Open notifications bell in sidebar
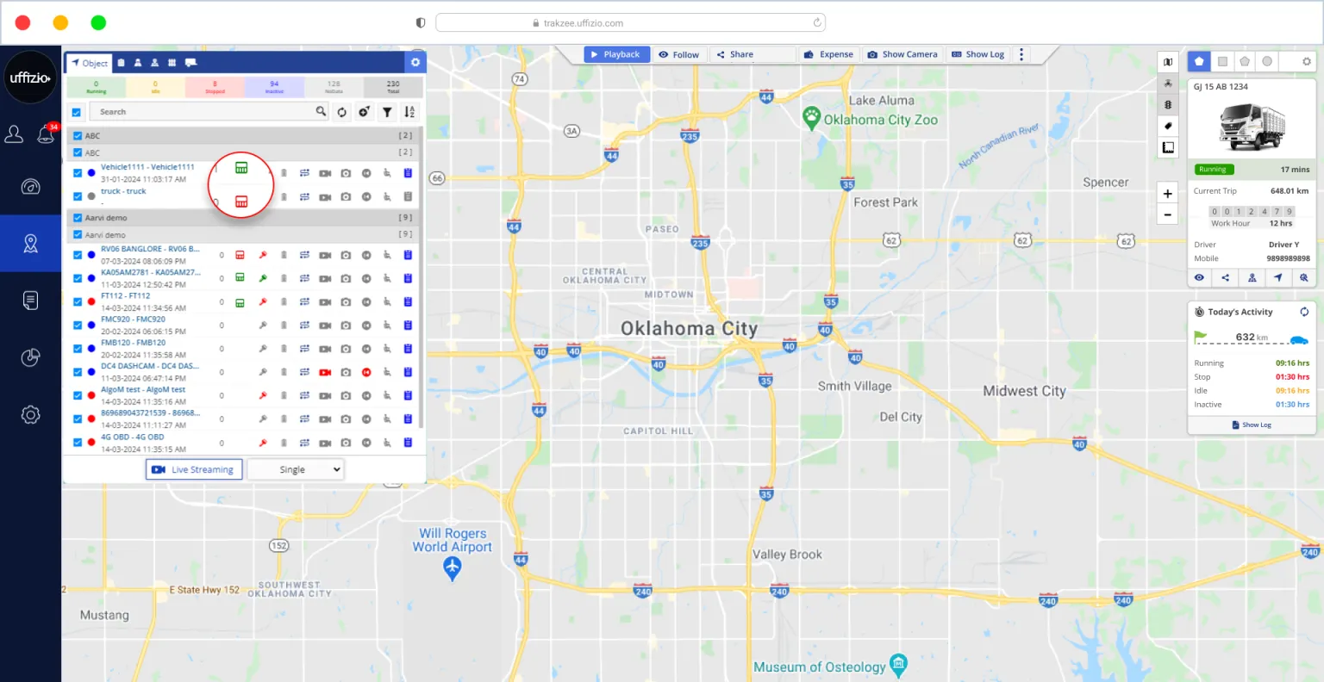The width and height of the screenshot is (1324, 682). 46,134
